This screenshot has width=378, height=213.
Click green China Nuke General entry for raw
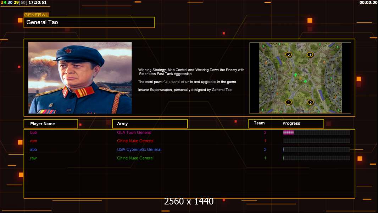(x=135, y=158)
